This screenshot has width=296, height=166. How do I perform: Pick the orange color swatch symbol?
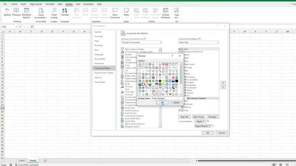pos(147,81)
